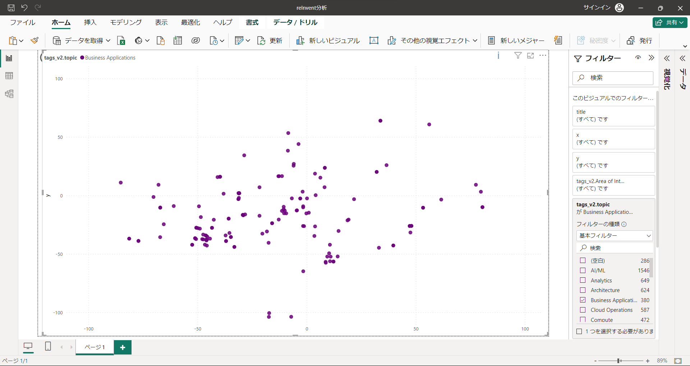Check the AI/ML filter checkbox
The height and width of the screenshot is (366, 690).
click(583, 271)
